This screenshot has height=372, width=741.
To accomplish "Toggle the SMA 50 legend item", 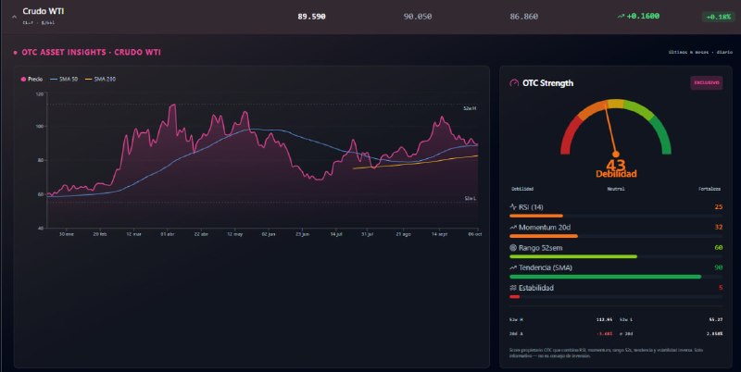I will [64, 80].
